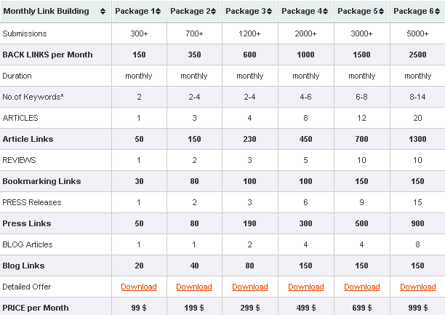Open the Package 2 Download link
Viewport: 445px width, 315px height.
194,287
